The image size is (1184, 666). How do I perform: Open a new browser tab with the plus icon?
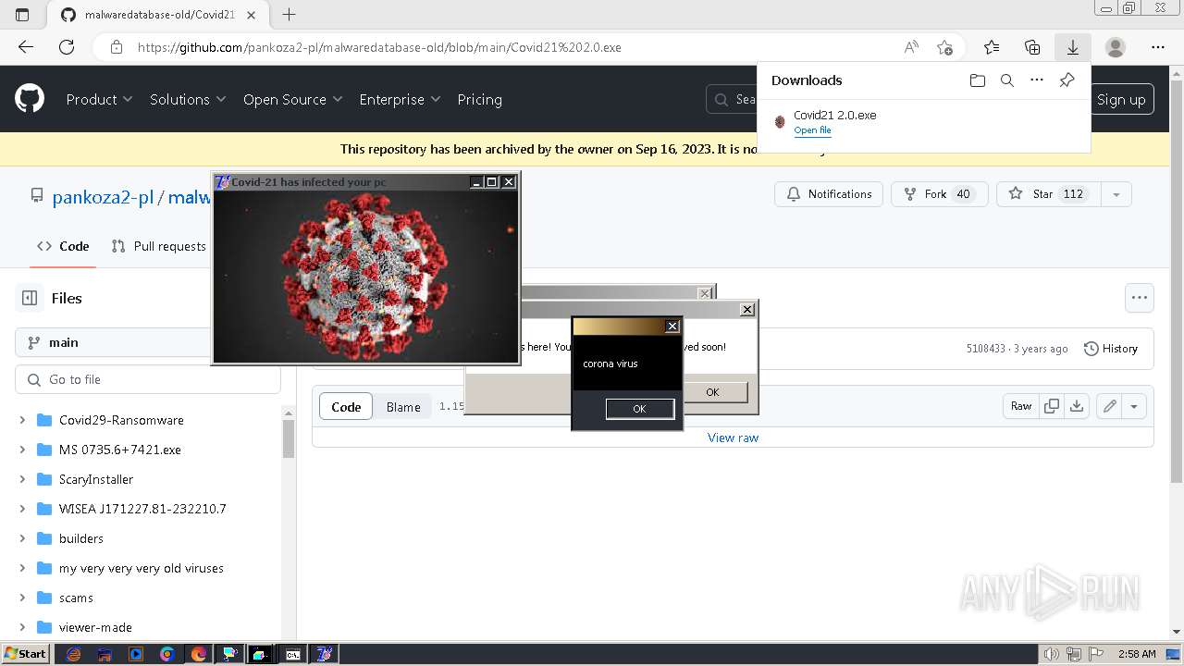[290, 15]
